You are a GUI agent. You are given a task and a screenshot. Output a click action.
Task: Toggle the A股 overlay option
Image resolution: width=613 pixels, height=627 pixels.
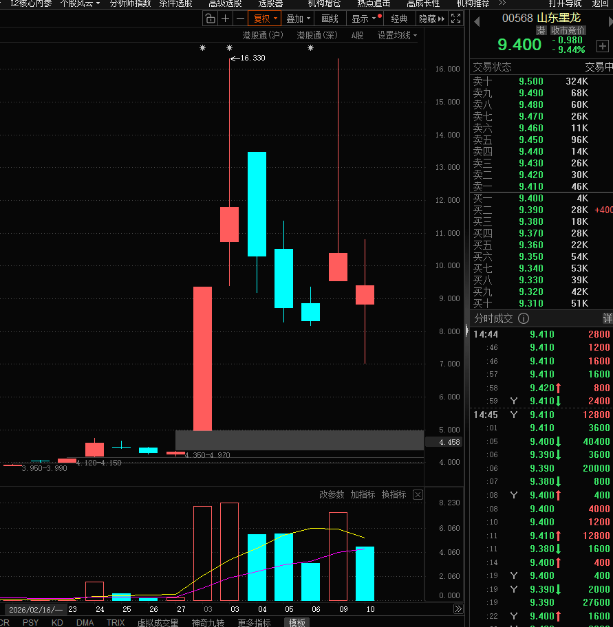357,35
